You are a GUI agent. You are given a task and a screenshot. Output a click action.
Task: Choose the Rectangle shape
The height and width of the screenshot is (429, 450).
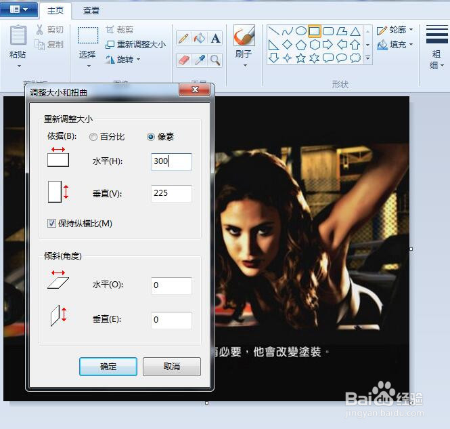coord(314,31)
